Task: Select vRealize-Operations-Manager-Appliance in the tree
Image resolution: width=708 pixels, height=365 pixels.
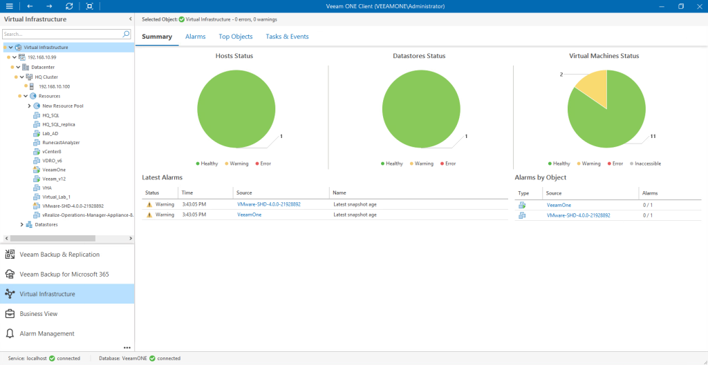Action: click(x=88, y=215)
